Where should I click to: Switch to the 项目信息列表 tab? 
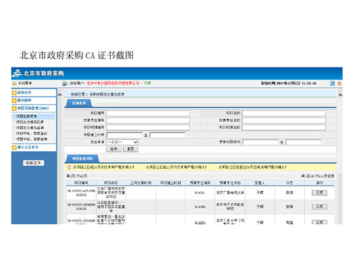82,159
